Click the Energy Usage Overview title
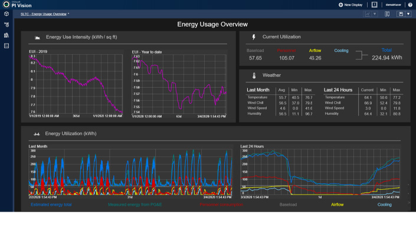This screenshot has width=416, height=234. (212, 24)
